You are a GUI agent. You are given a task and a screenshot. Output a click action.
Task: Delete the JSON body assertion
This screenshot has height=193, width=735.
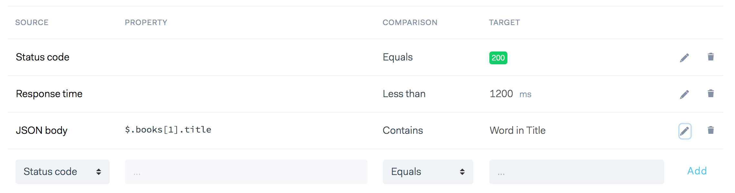click(x=711, y=130)
